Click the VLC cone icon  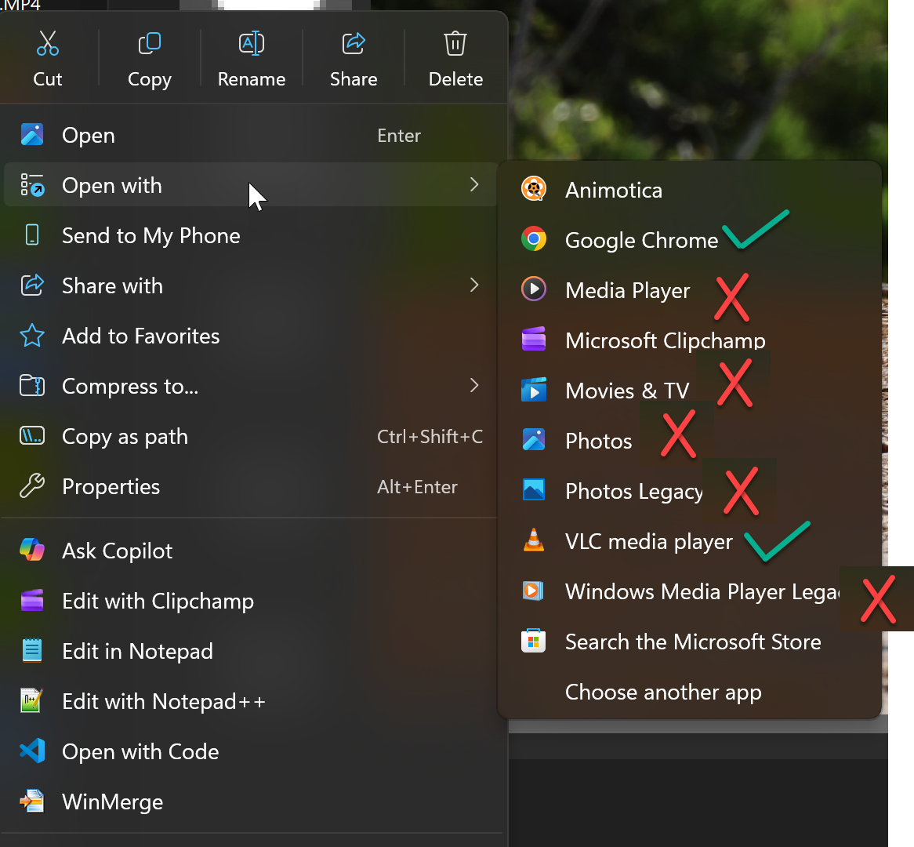coord(533,540)
